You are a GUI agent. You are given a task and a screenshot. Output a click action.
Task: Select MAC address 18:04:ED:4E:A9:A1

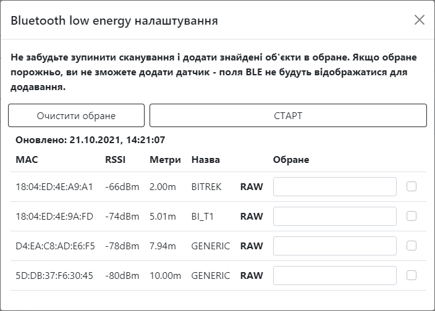tap(54, 186)
